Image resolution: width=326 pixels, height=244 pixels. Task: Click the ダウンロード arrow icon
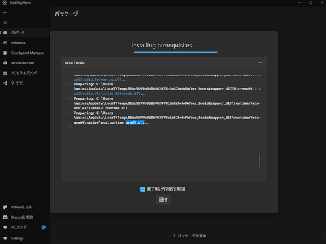pos(5,227)
